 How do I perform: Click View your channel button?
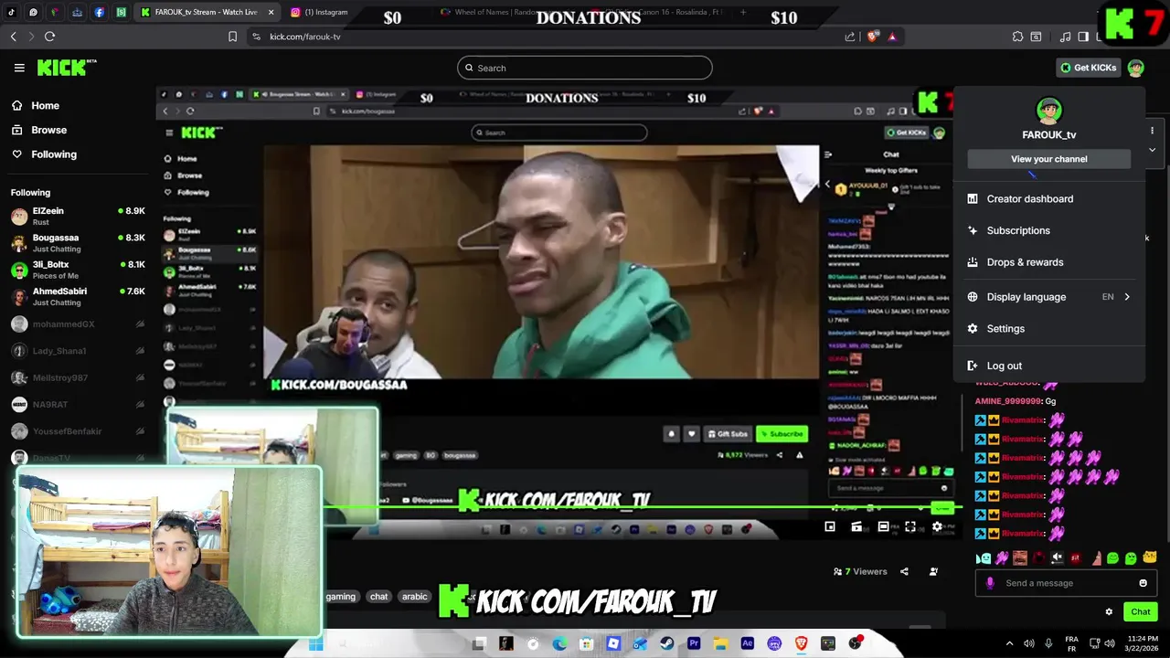[x=1048, y=159]
